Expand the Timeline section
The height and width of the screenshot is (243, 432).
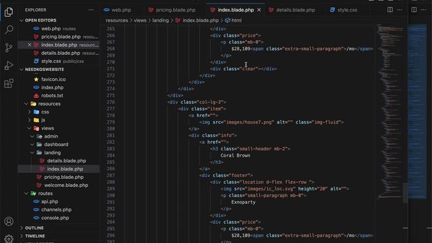click(x=35, y=236)
